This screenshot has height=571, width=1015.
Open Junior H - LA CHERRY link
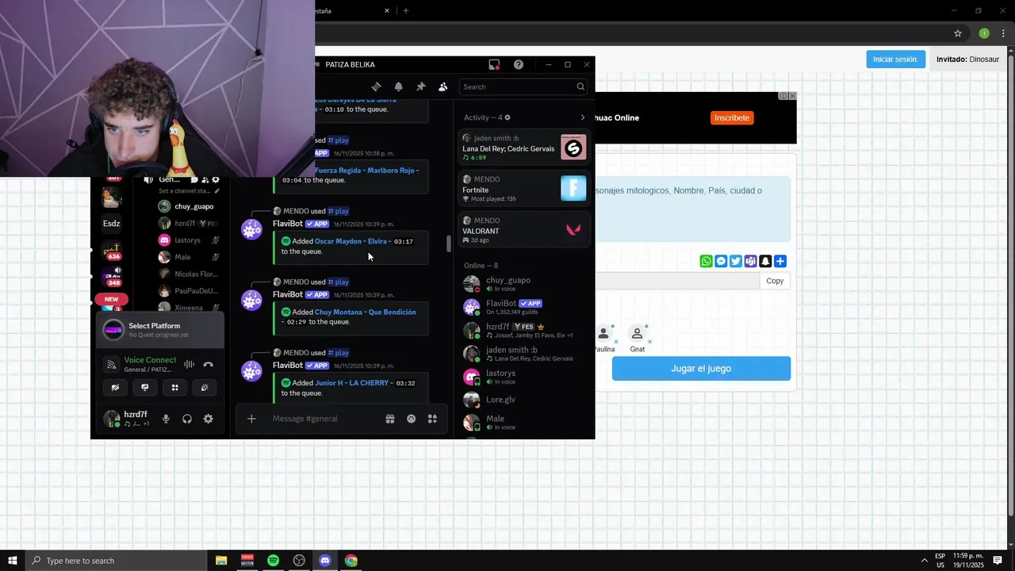pos(351,382)
